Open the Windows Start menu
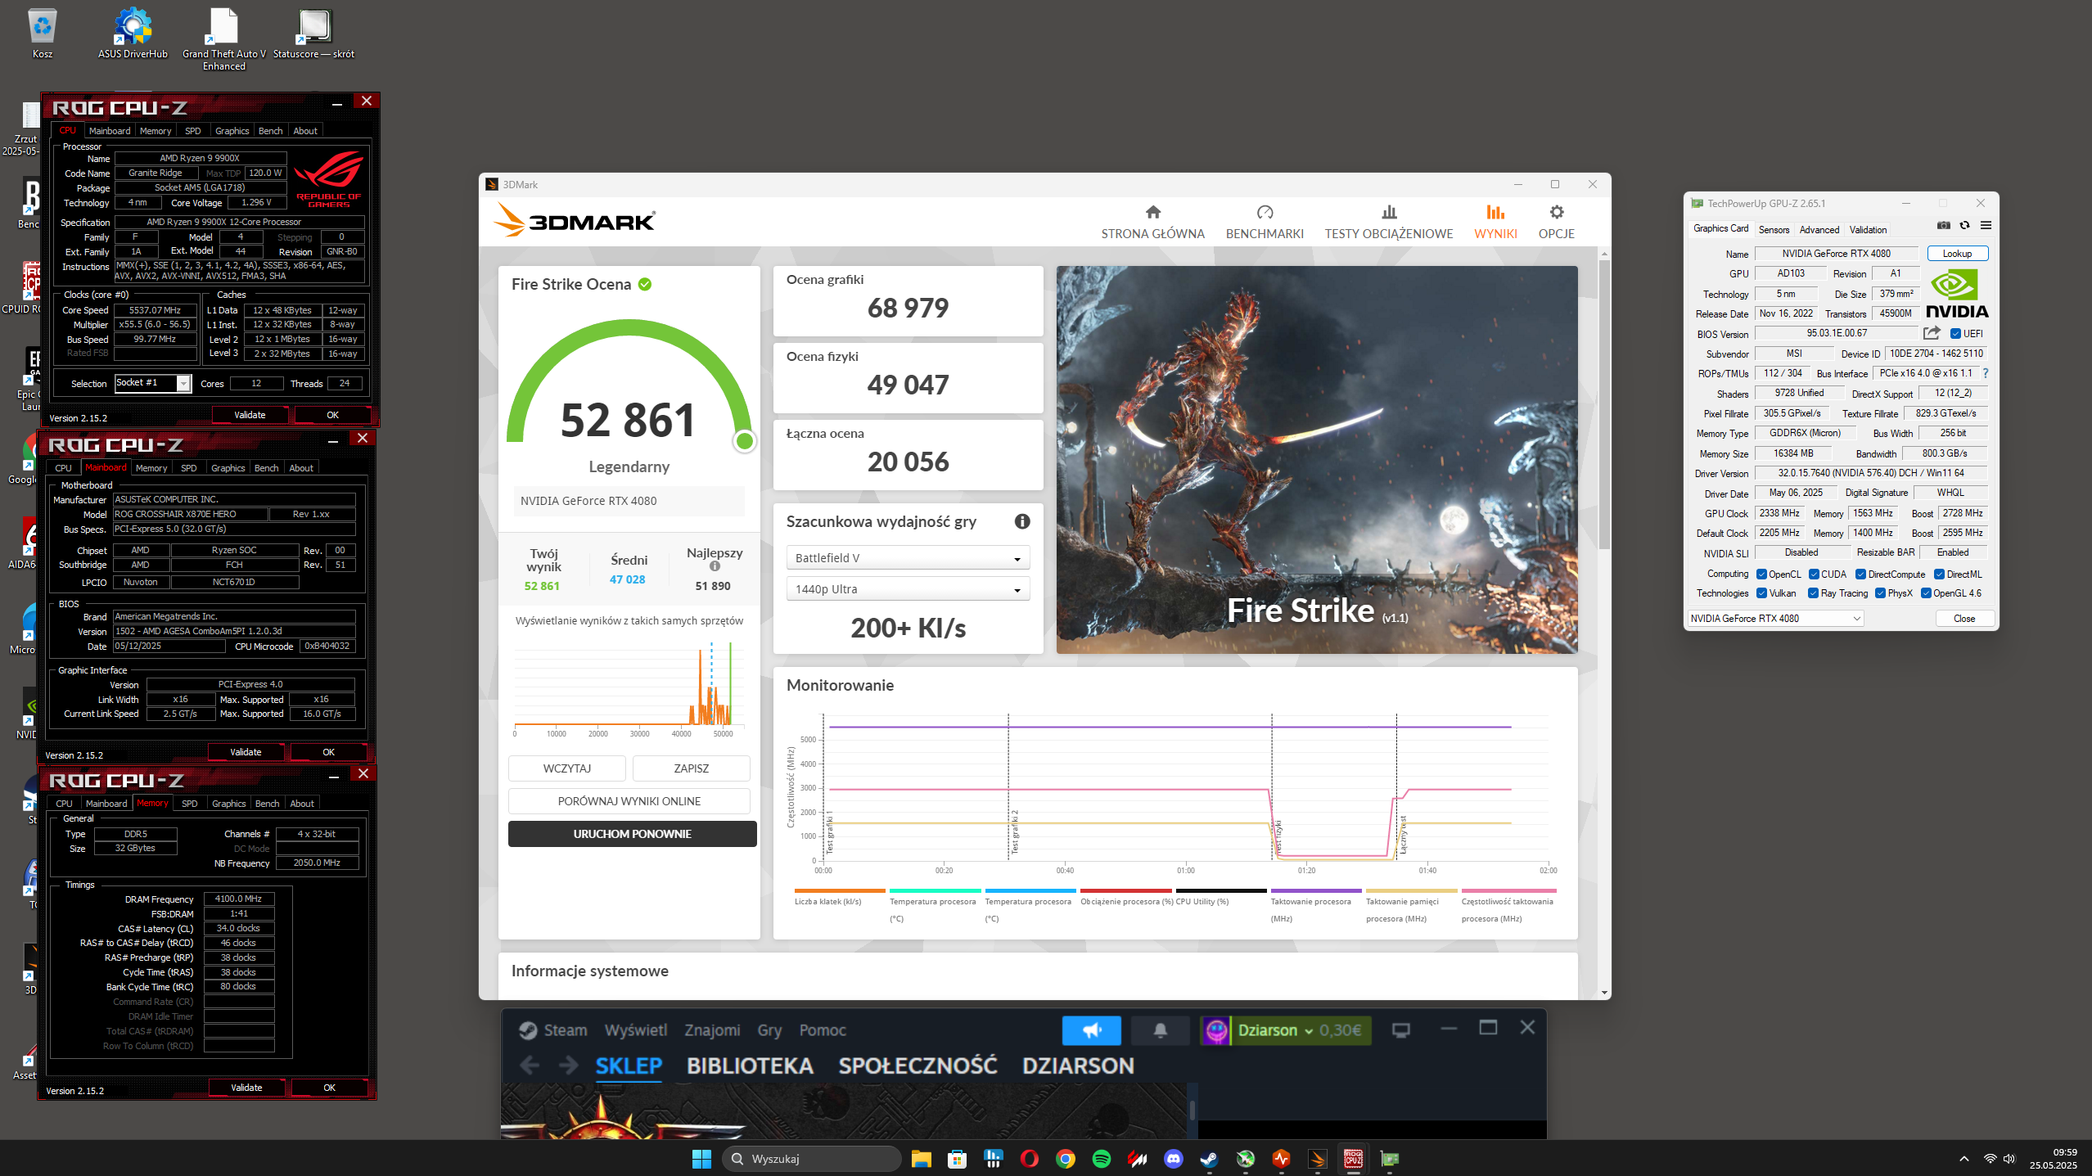 pyautogui.click(x=701, y=1159)
